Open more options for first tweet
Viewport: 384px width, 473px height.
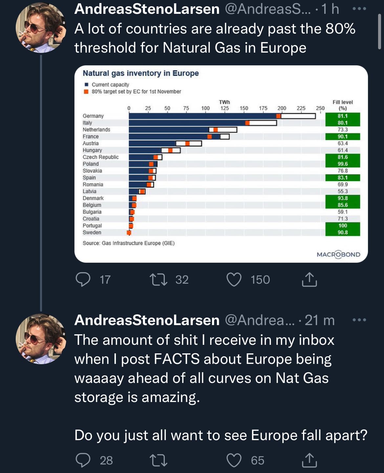[x=359, y=9]
